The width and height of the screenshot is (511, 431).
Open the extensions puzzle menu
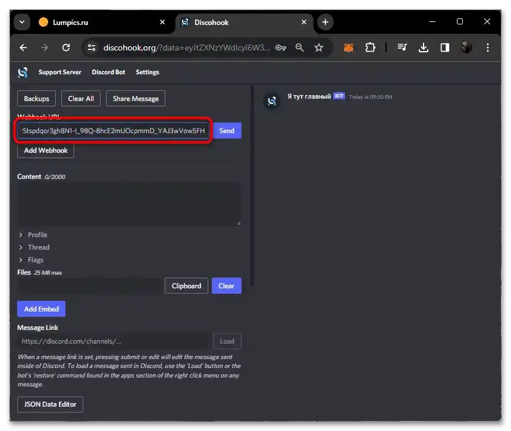click(x=370, y=48)
